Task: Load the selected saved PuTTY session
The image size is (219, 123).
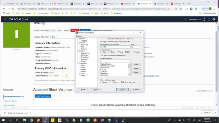Action: (136, 65)
